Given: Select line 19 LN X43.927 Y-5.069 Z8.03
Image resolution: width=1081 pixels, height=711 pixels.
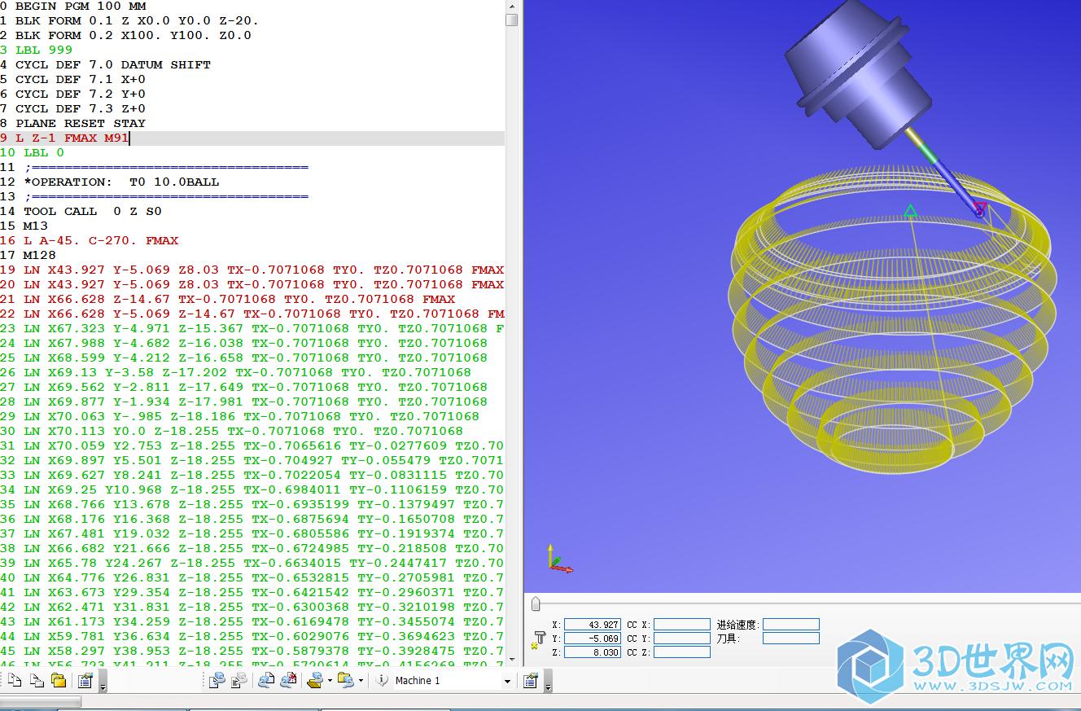Looking at the screenshot, I should point(252,270).
